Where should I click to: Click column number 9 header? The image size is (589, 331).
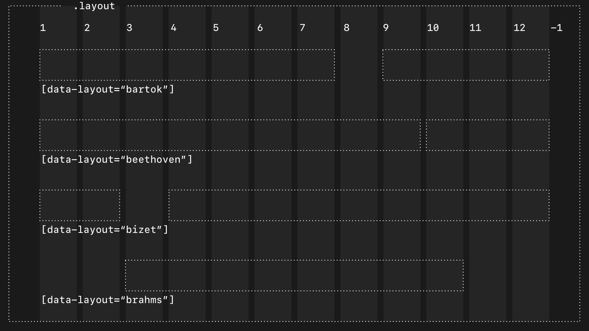tap(385, 28)
